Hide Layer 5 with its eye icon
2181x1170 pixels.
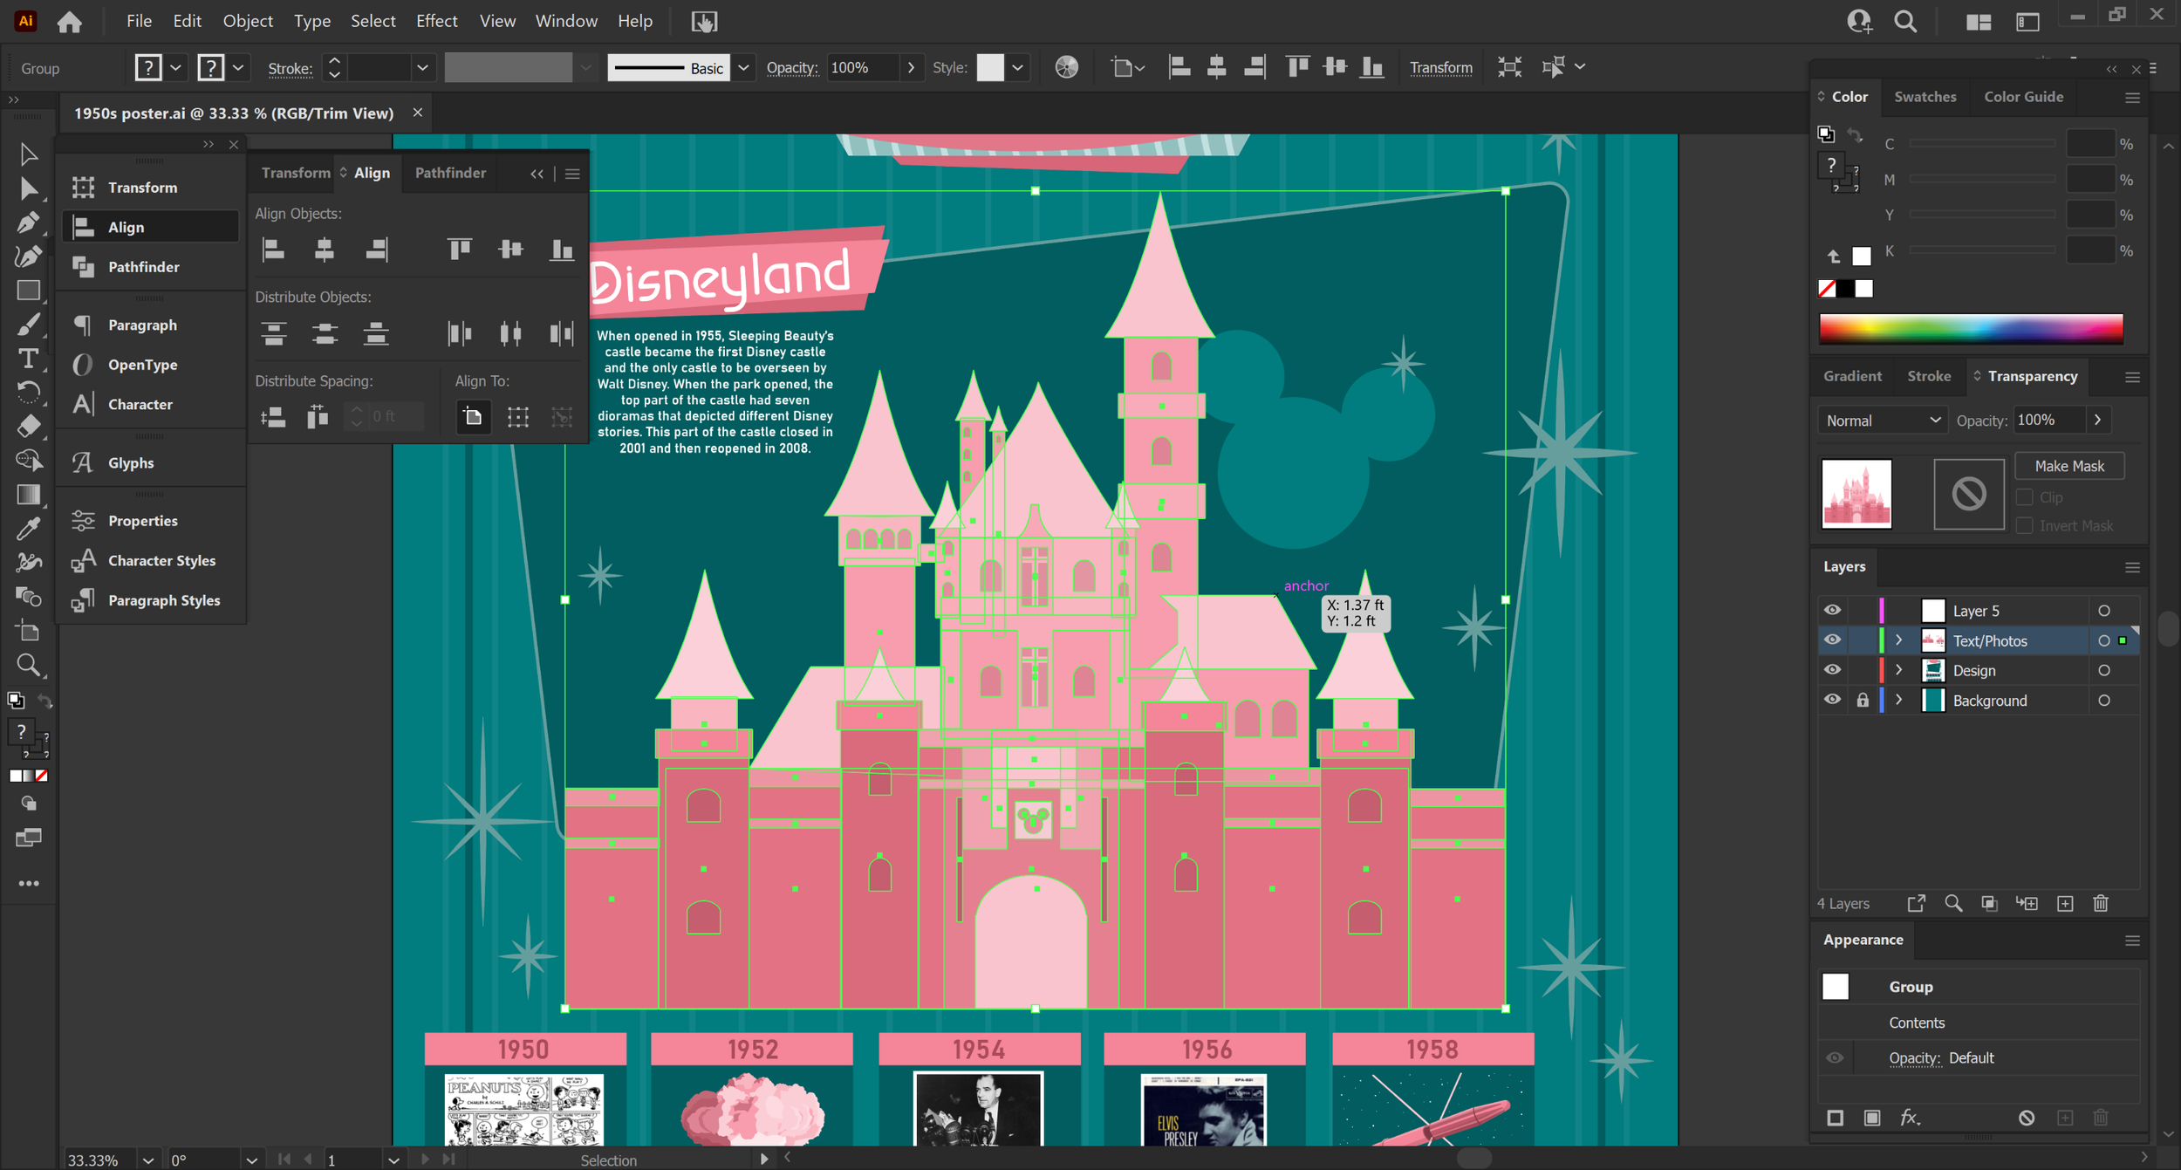click(x=1832, y=611)
